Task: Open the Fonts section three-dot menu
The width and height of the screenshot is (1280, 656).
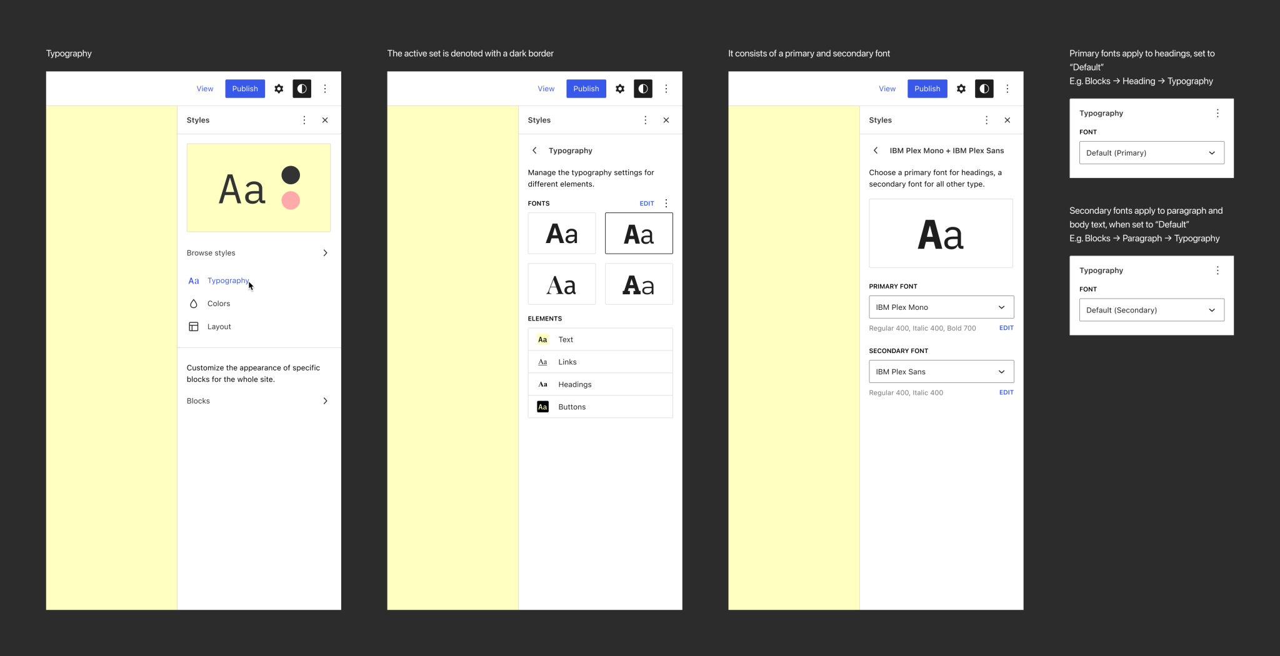Action: [666, 203]
